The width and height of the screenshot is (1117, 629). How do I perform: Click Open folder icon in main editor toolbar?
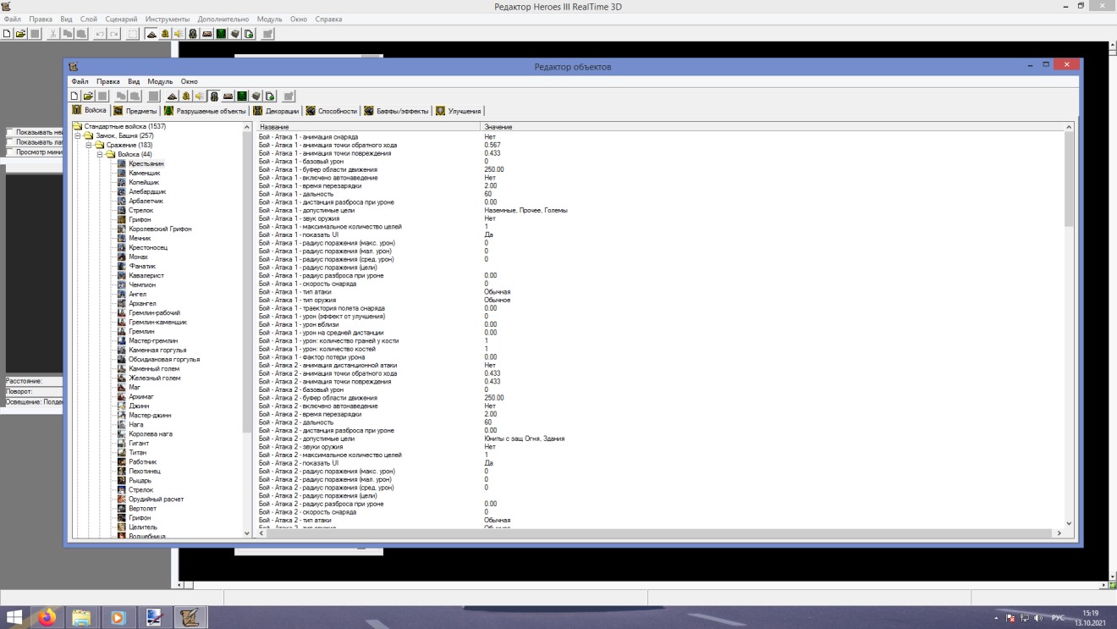point(20,34)
